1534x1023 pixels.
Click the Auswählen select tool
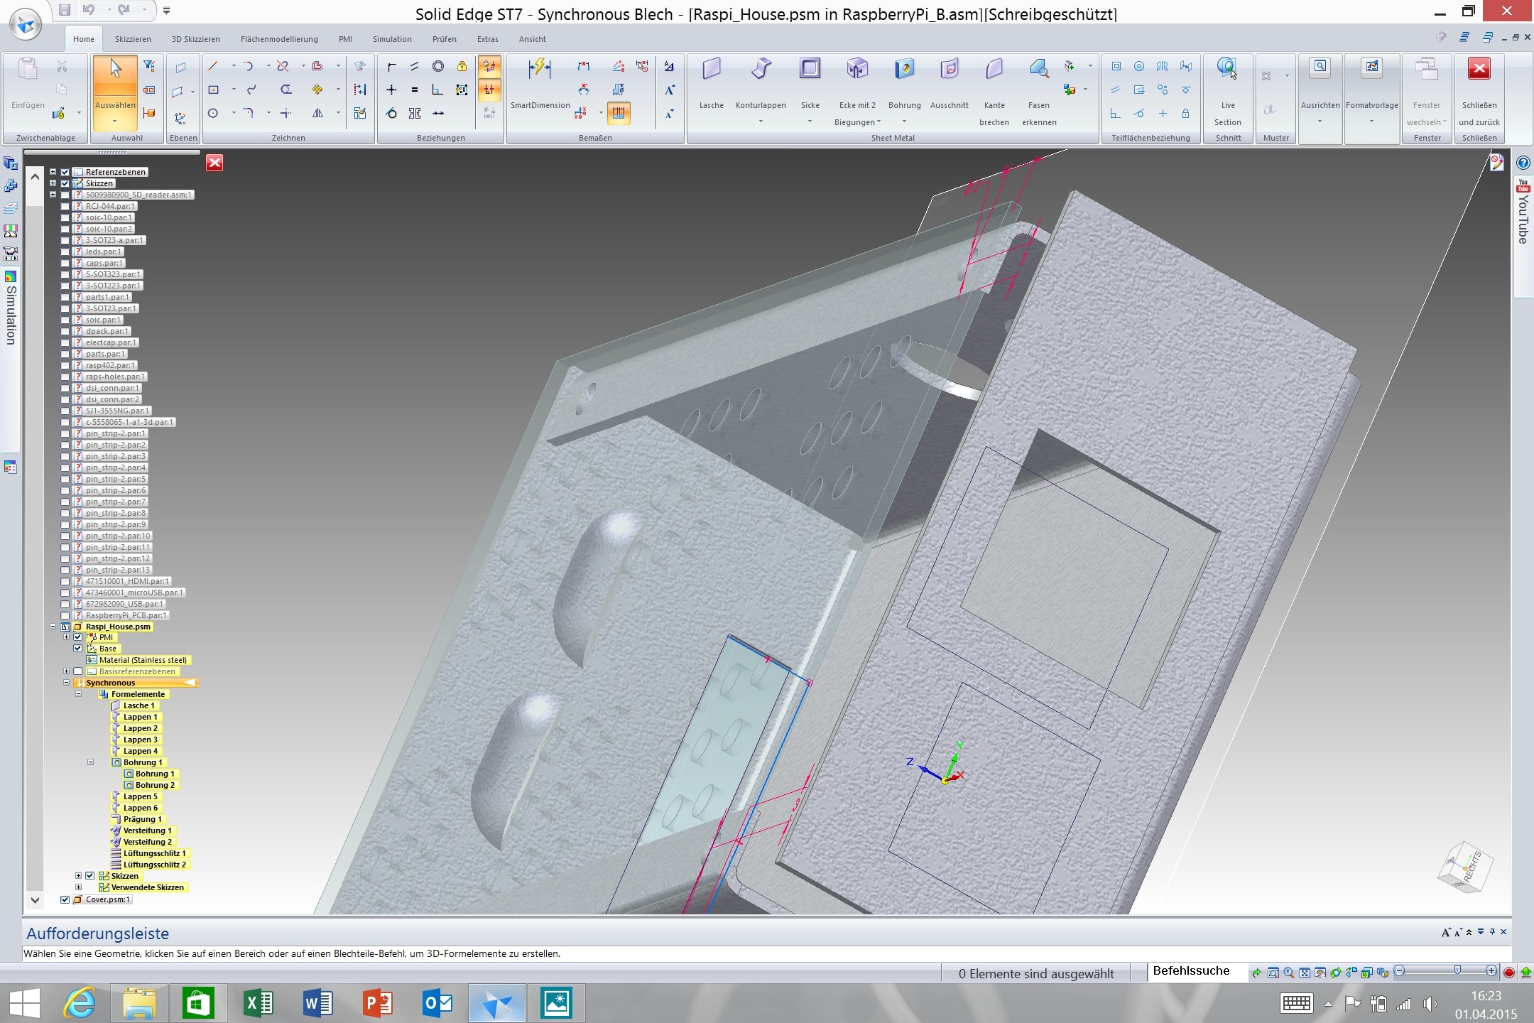coord(115,84)
